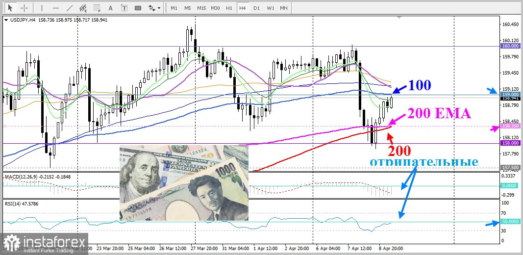Switch chart to H1 timeframe
The image size is (523, 255).
(229, 8)
